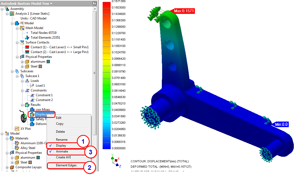The width and height of the screenshot is (305, 177).
Task: Click the aluminum color swatch under Model
Action: [x=38, y=158]
